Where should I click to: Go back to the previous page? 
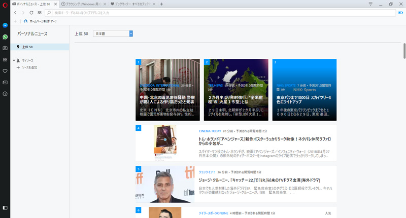(x=15, y=13)
